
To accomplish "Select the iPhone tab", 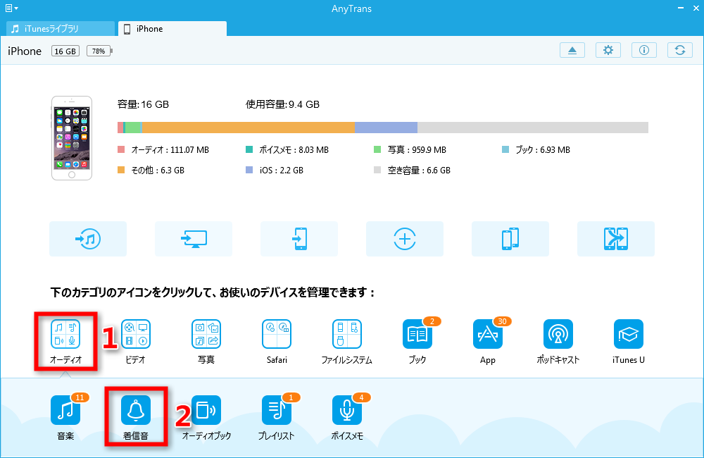I will tap(172, 29).
